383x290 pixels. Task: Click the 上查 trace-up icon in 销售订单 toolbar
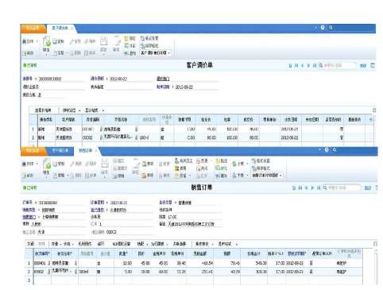[234, 164]
